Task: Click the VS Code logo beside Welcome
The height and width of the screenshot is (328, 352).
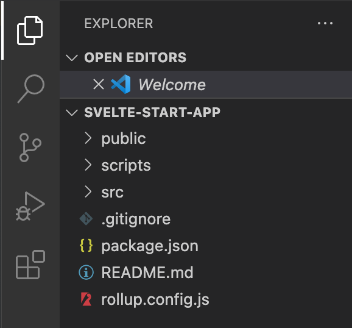Action: pos(121,84)
